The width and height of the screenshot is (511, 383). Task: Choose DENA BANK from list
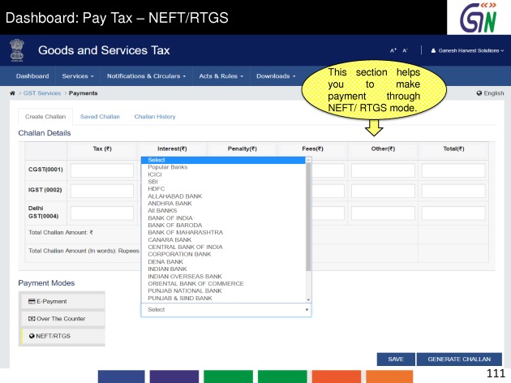[224, 262]
